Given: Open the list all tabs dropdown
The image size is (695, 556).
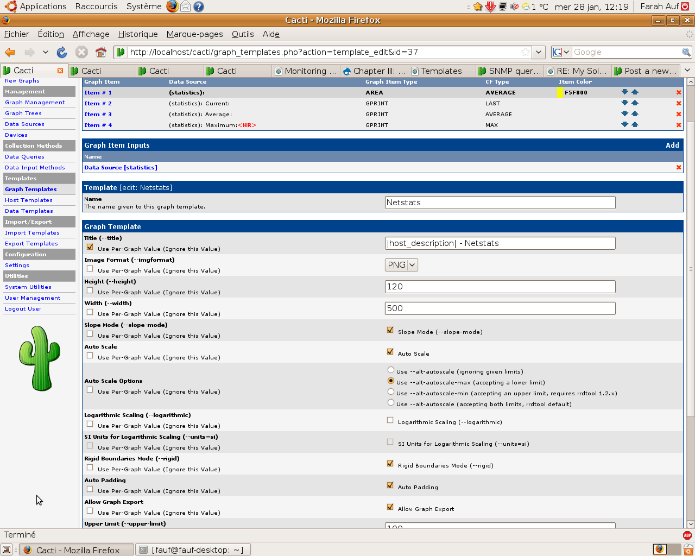Looking at the screenshot, I should point(687,71).
